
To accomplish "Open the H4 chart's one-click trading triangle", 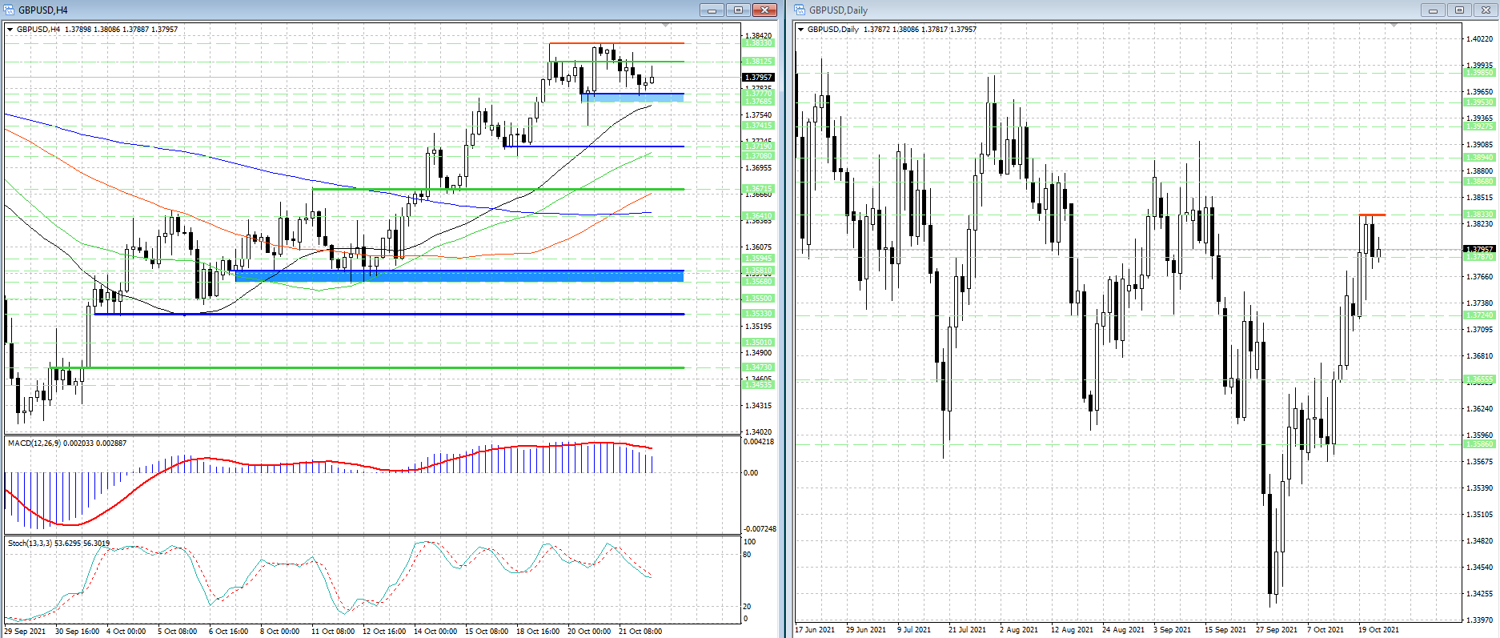I will [10, 30].
